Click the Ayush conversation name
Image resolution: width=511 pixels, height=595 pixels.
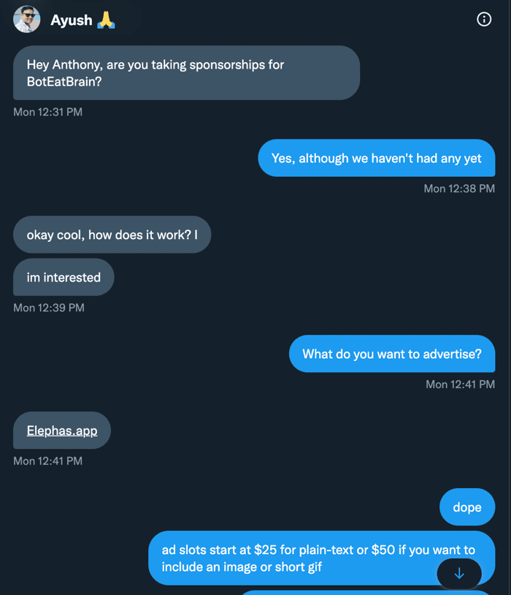[x=72, y=20]
